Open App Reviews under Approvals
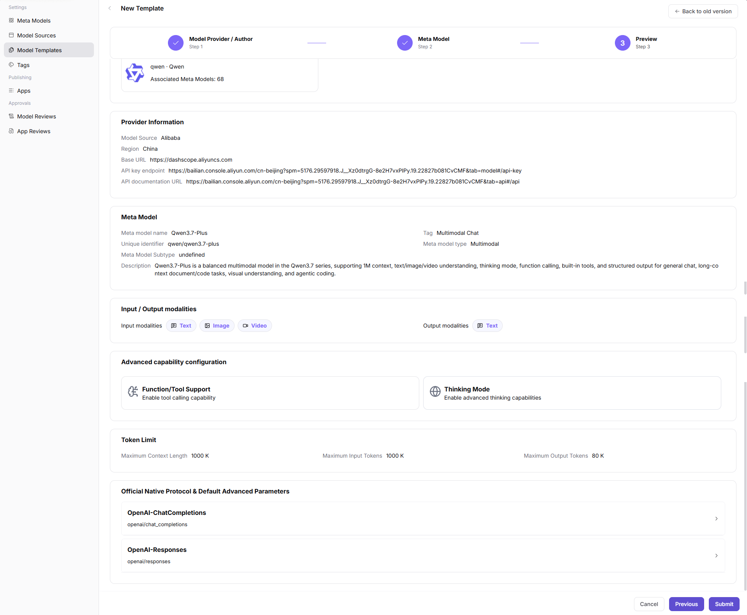Screen dimensions: 747x615 click(x=49, y=131)
